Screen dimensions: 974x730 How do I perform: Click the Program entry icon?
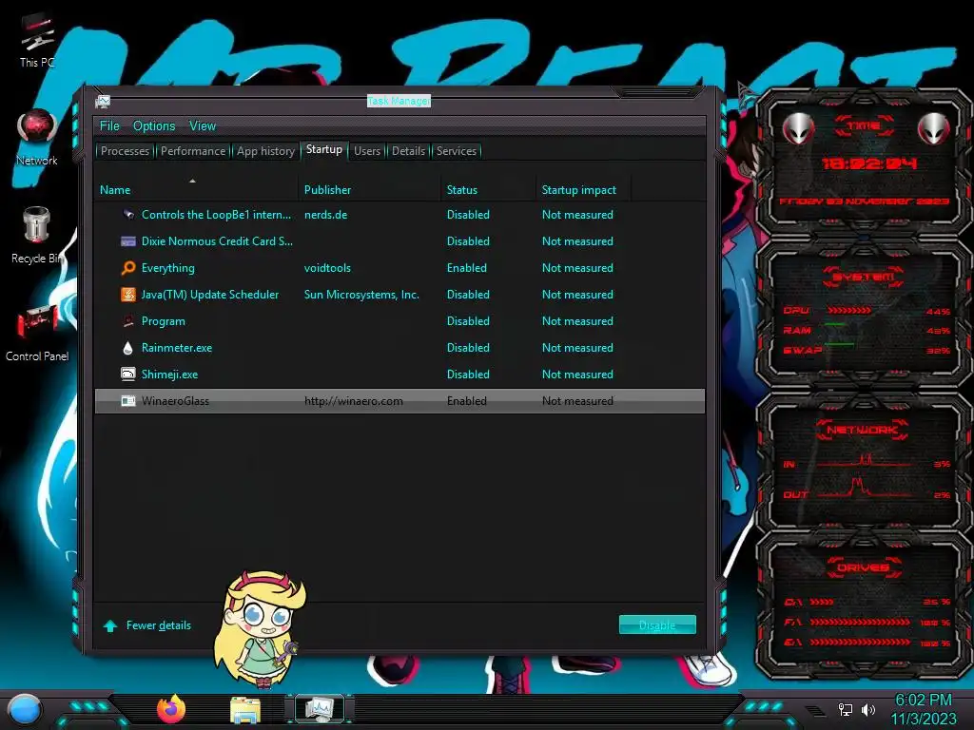click(x=128, y=321)
